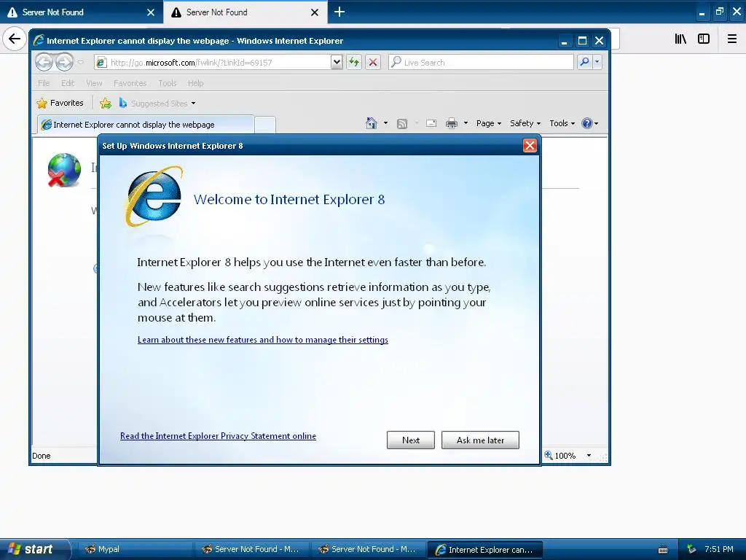Open the Mypal hamburger menu

(x=731, y=39)
